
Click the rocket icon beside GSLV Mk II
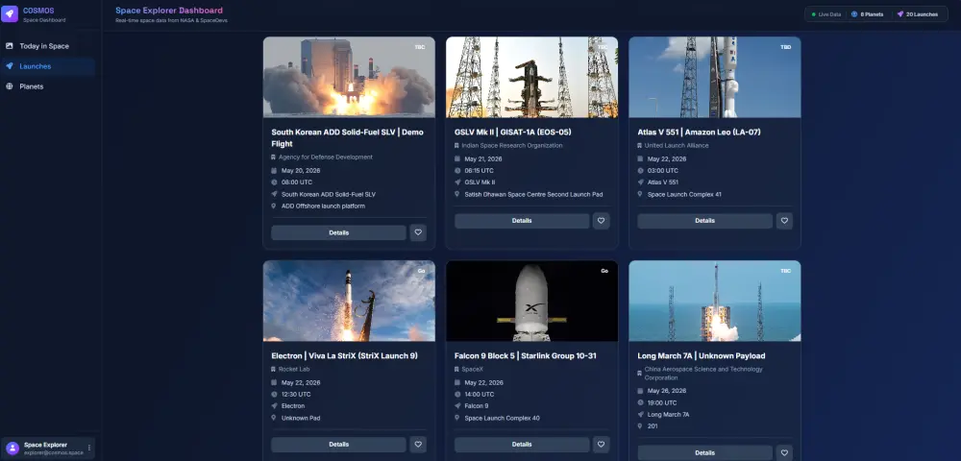point(457,182)
